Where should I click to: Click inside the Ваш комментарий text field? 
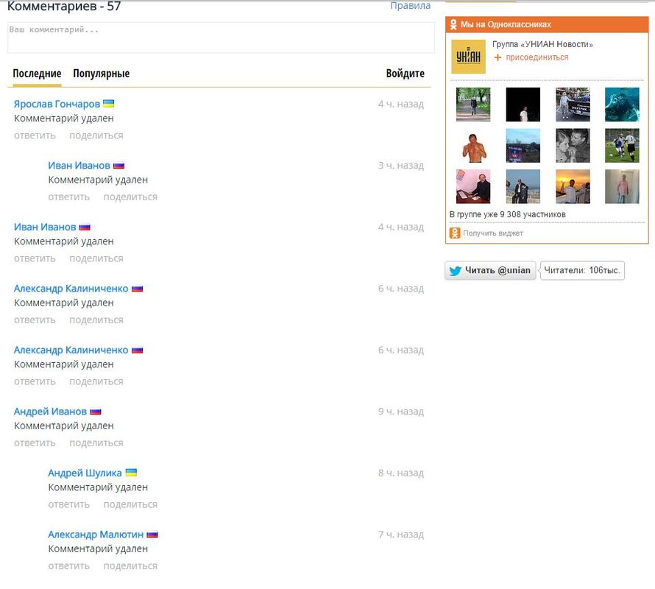[221, 38]
